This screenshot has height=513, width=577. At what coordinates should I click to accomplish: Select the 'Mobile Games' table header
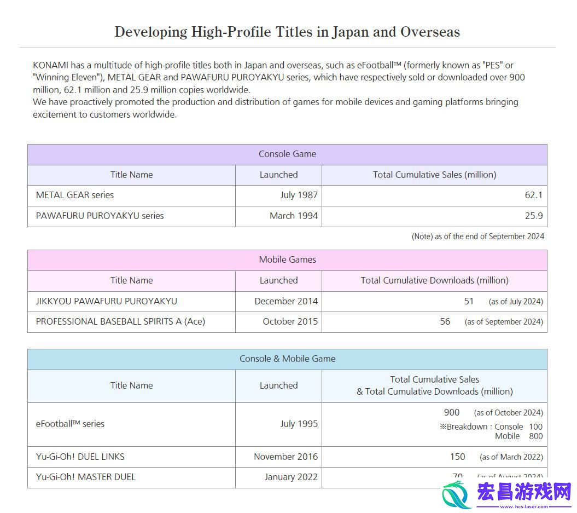[x=287, y=260]
